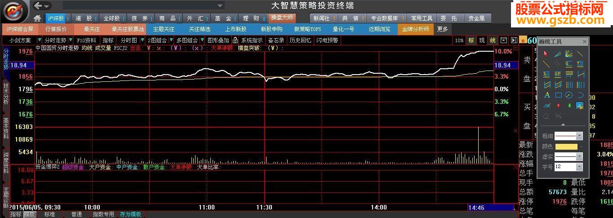Image resolution: width=613 pixels, height=218 pixels.
Task: Select the 技术分析 side tab
Action: [6, 93]
